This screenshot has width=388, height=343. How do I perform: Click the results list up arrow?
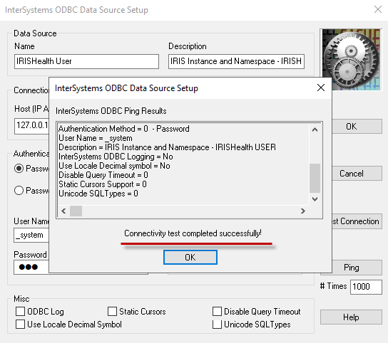point(315,130)
